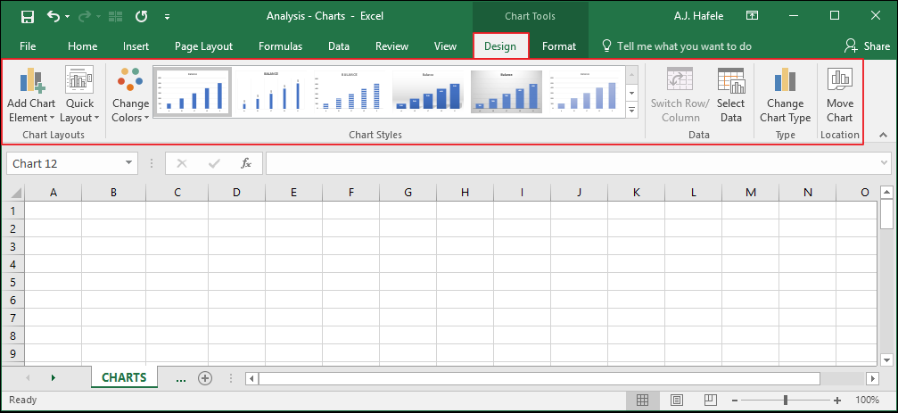Screen dimensions: 898x413
Task: Click the ellipsis for more sheets
Action: pos(181,378)
